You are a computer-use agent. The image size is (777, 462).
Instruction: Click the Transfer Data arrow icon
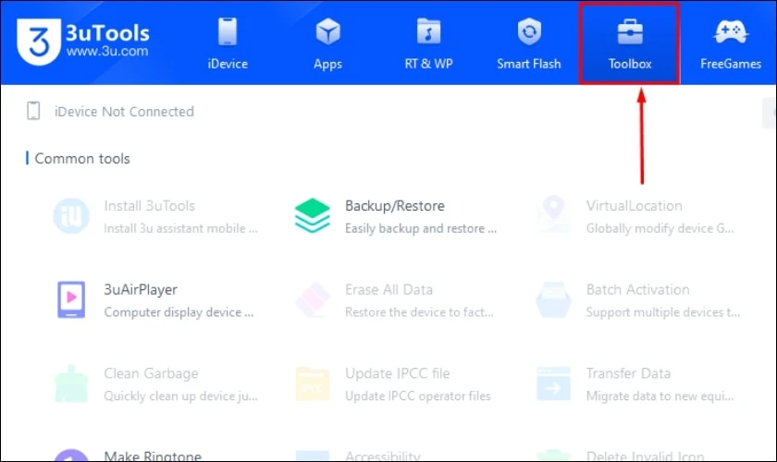(x=553, y=383)
